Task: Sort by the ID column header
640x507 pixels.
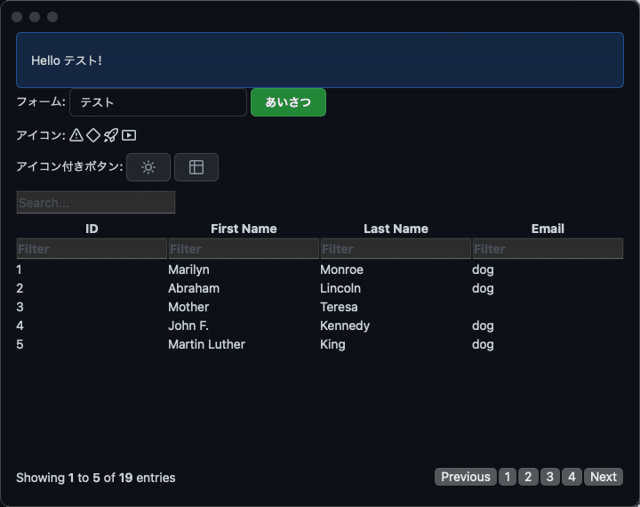Action: coord(92,229)
